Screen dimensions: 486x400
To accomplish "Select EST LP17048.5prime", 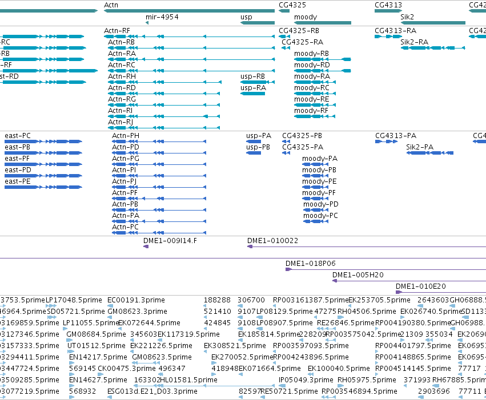I will pyautogui.click(x=74, y=301).
